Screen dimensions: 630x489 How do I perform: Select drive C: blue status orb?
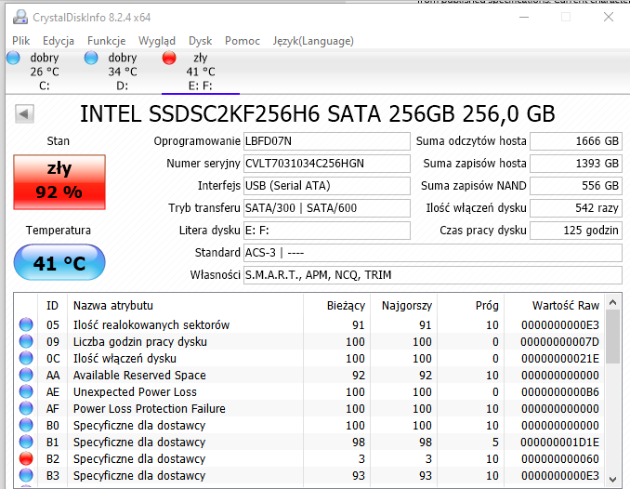click(13, 58)
